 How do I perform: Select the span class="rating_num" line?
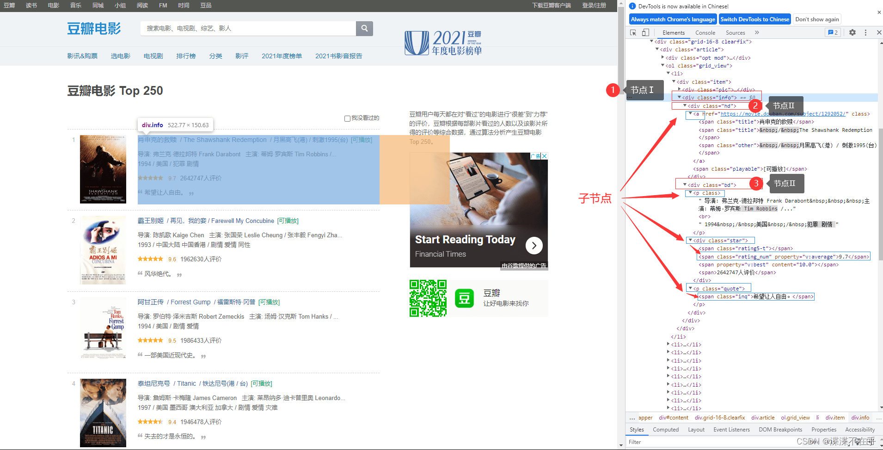click(784, 257)
